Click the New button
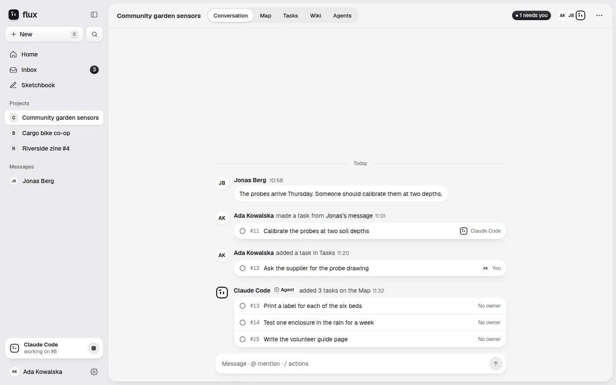The height and width of the screenshot is (385, 616). [44, 34]
